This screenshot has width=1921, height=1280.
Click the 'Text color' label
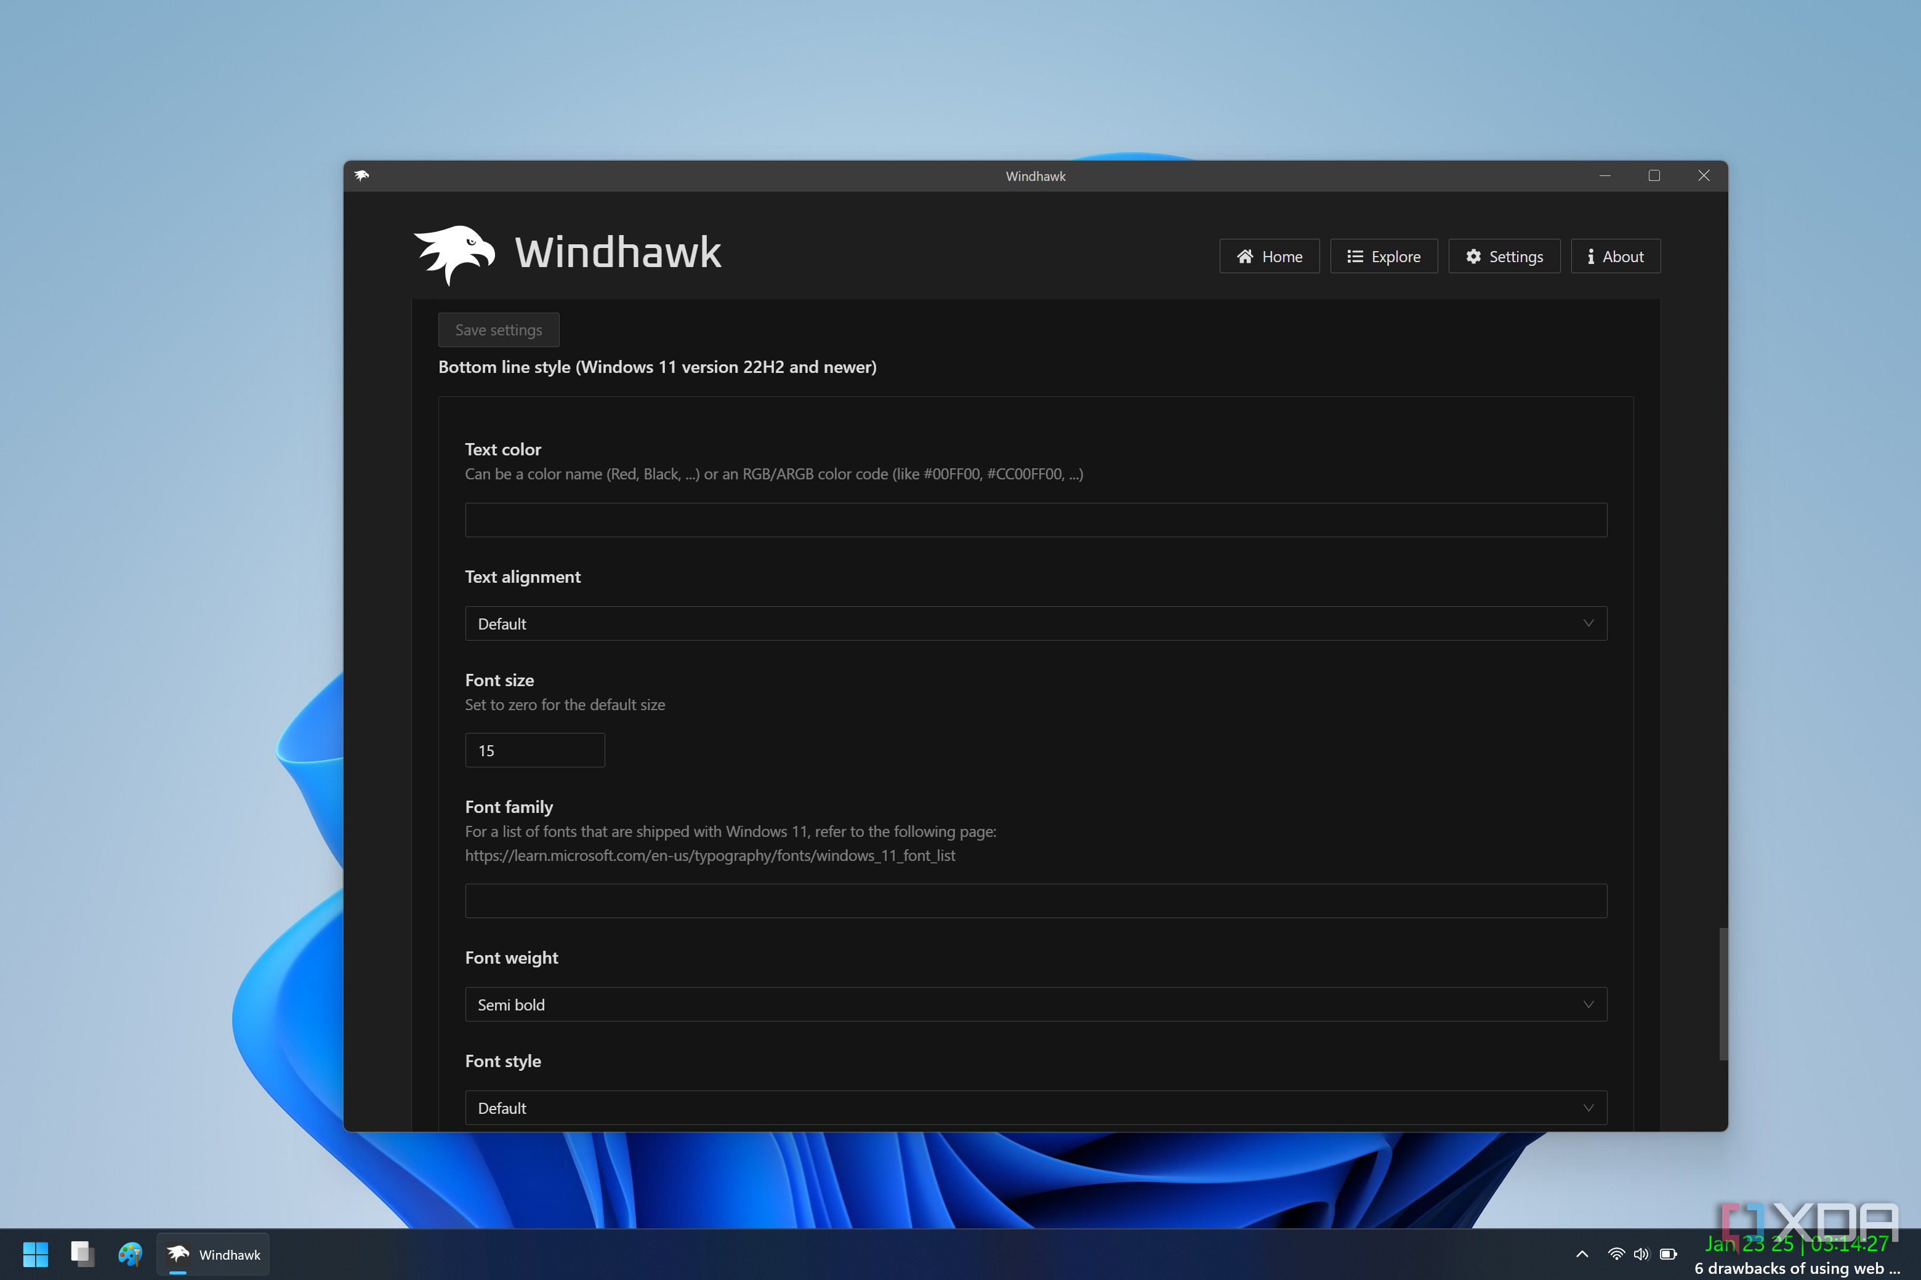503,449
